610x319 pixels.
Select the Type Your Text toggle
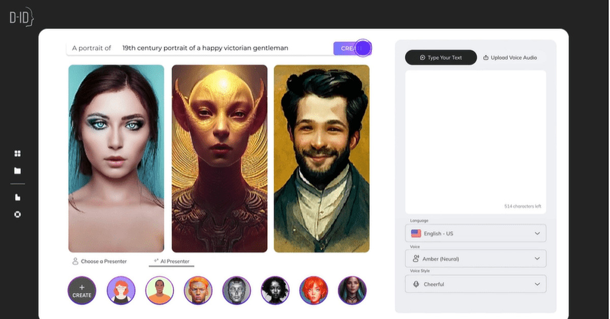point(441,57)
